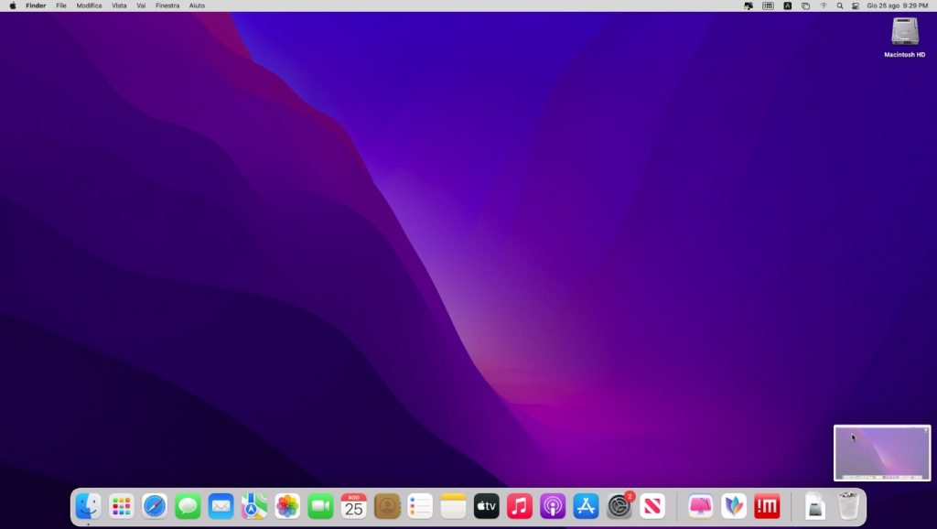The height and width of the screenshot is (529, 937).
Task: Open the Apple TV app
Action: [x=486, y=505]
